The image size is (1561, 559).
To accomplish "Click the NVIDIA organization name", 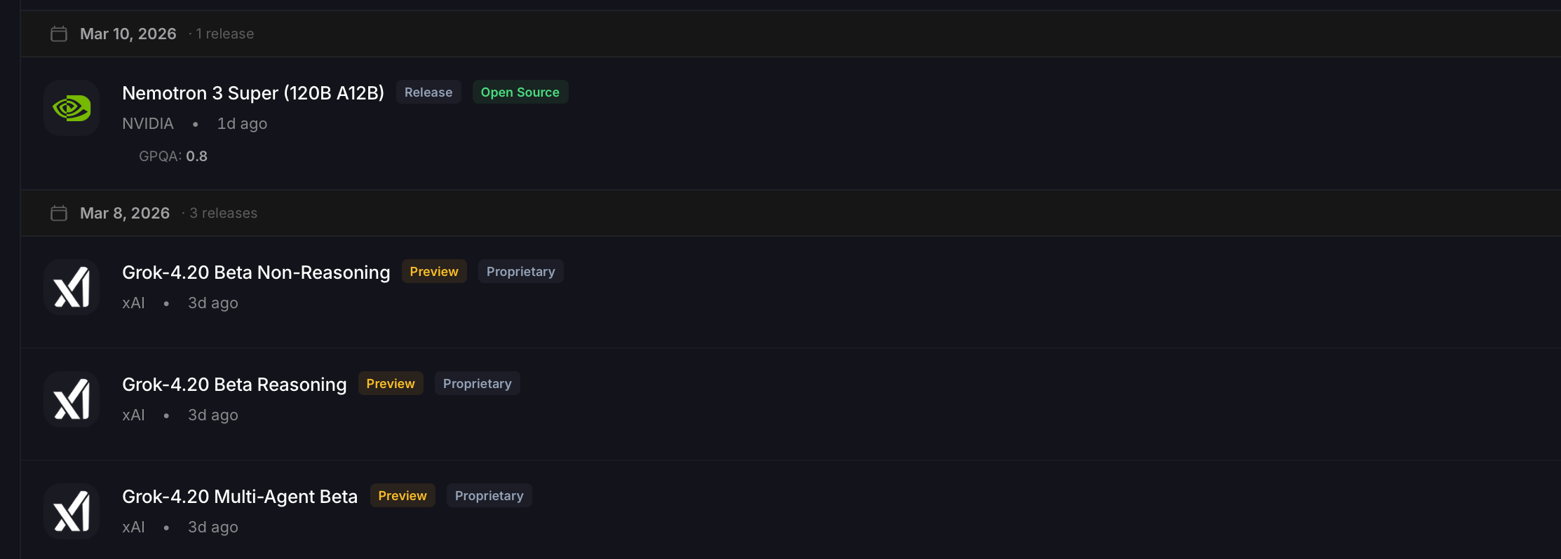I will coord(147,124).
